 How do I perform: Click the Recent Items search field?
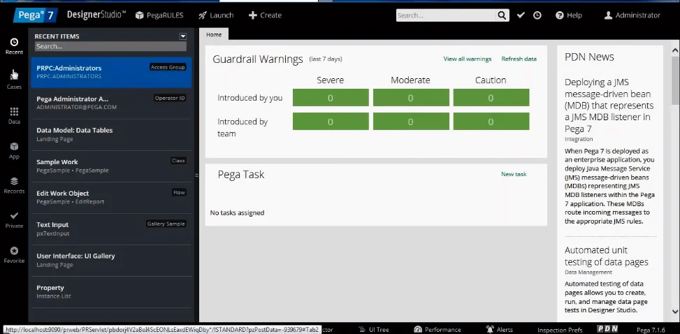coord(110,47)
